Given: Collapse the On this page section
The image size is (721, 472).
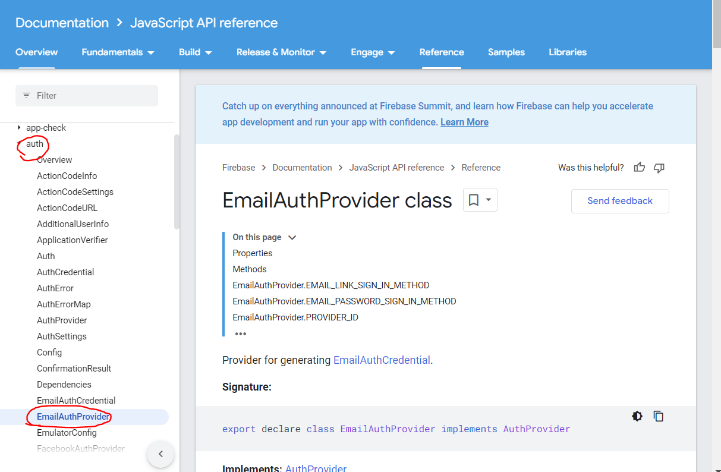Looking at the screenshot, I should tap(292, 237).
